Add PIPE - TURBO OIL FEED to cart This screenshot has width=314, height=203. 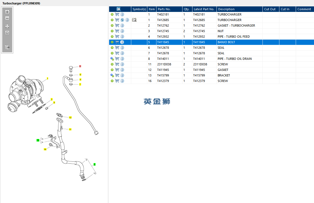coord(117,37)
